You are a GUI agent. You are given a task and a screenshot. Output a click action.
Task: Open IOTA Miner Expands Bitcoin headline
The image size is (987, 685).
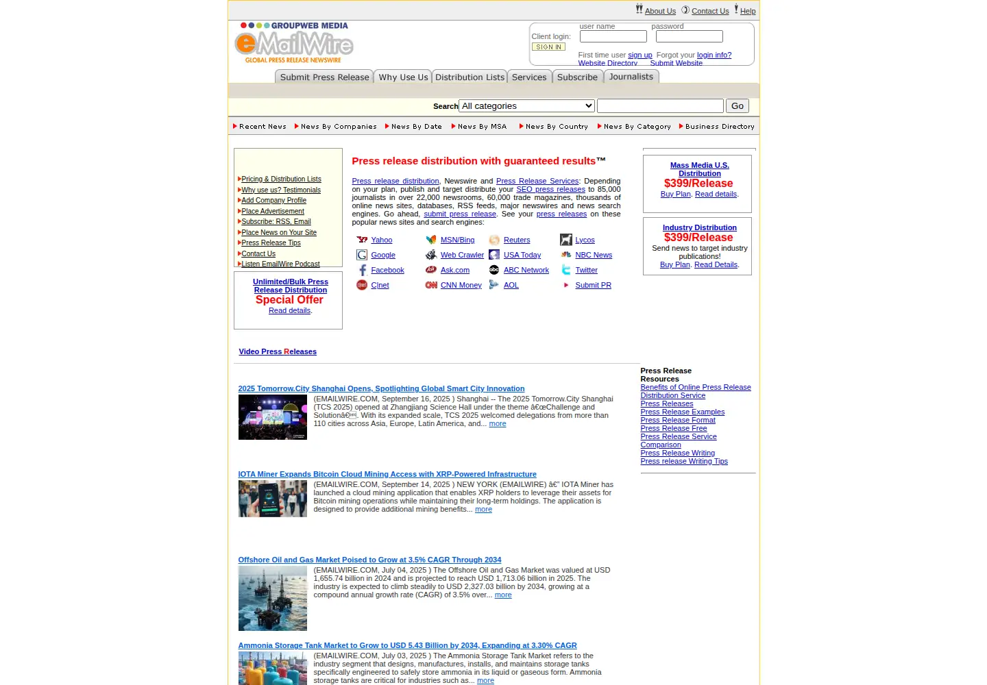pos(387,474)
